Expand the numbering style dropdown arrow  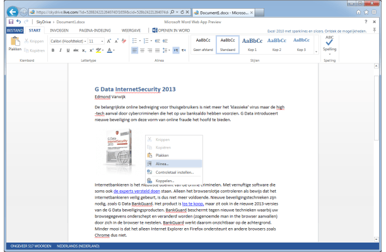tap(151, 41)
